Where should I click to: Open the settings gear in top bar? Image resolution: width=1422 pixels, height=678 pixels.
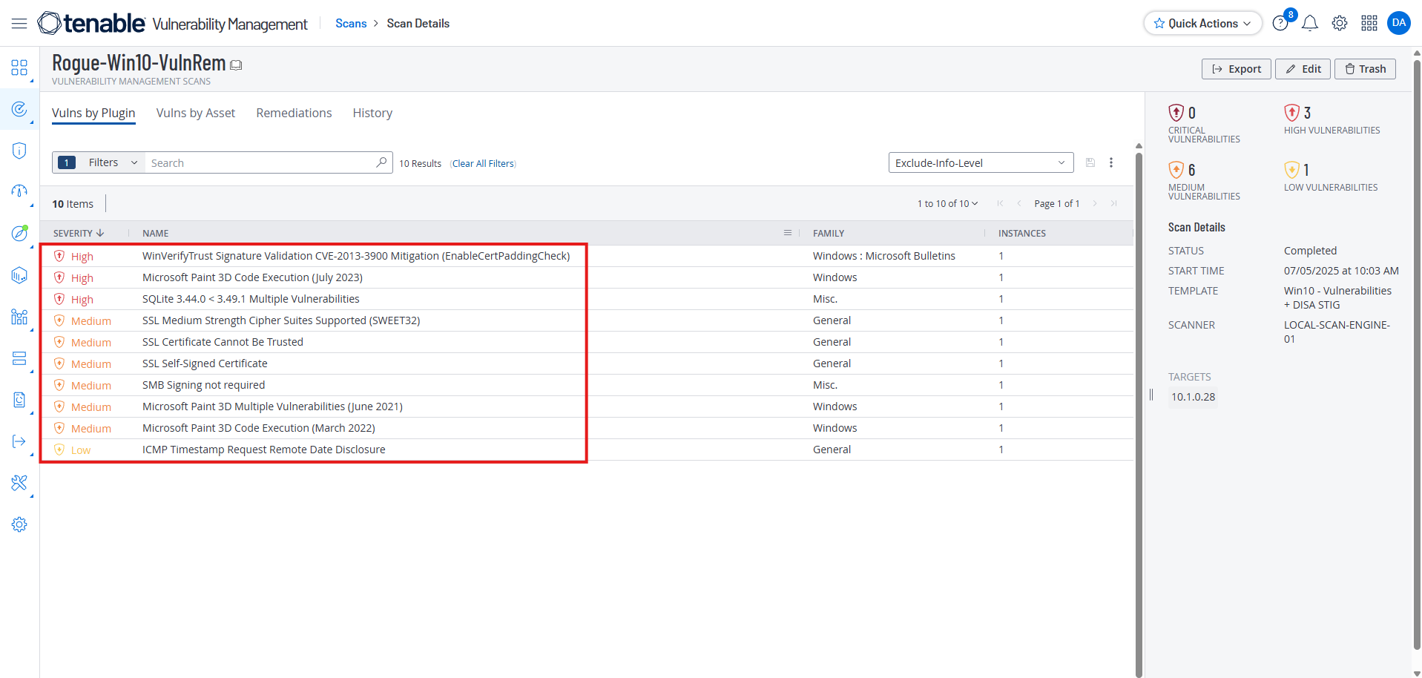[1340, 24]
